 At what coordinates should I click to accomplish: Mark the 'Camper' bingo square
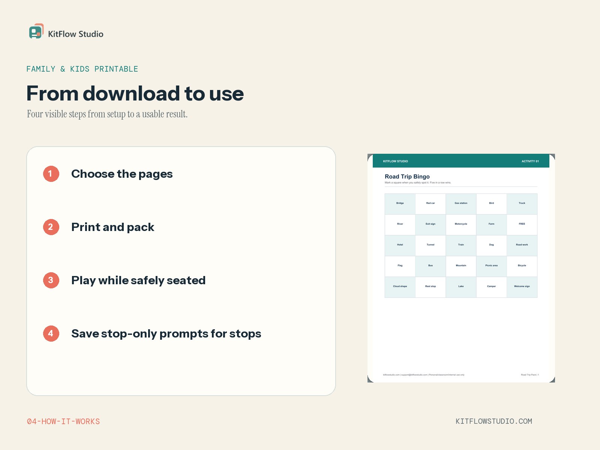(x=492, y=287)
